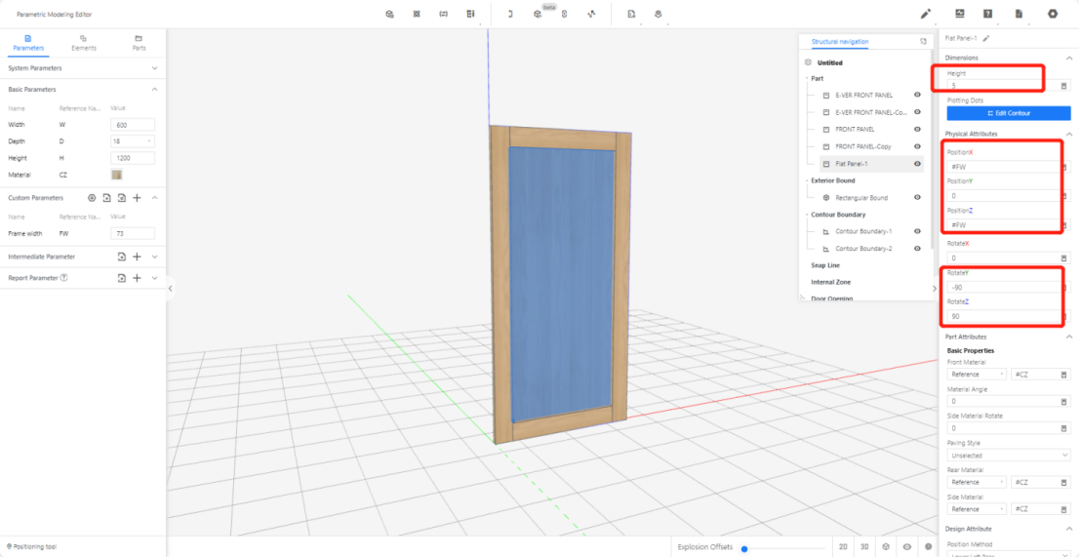Hide Contour Boundary-2 with eye icon
This screenshot has width=1080, height=557.
coord(917,249)
